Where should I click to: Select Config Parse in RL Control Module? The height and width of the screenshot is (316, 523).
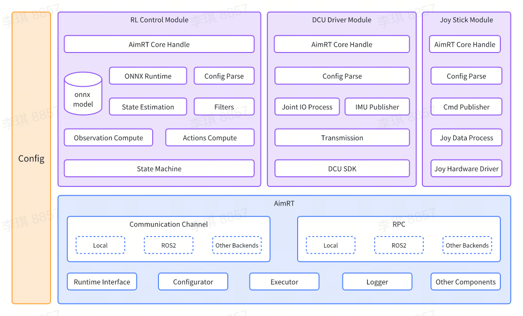224,76
